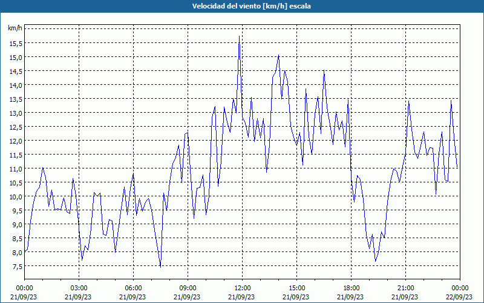Click the 12:00 time axis label
484x303 pixels.
(243, 288)
